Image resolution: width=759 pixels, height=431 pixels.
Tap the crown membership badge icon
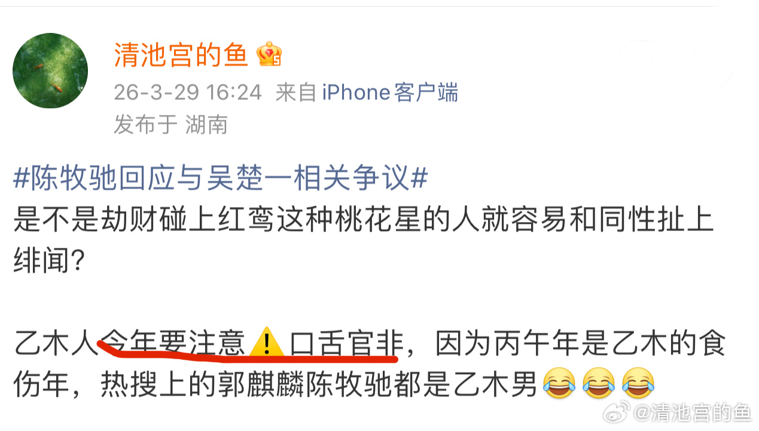tap(269, 55)
